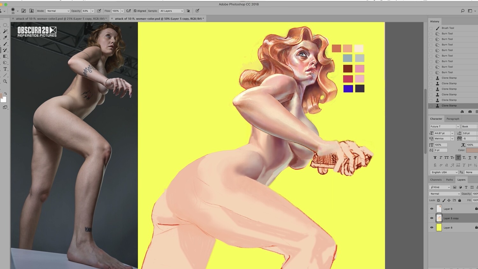478x269 pixels.
Task: Open the layer blend mode Normal dropdown
Action: point(445,194)
